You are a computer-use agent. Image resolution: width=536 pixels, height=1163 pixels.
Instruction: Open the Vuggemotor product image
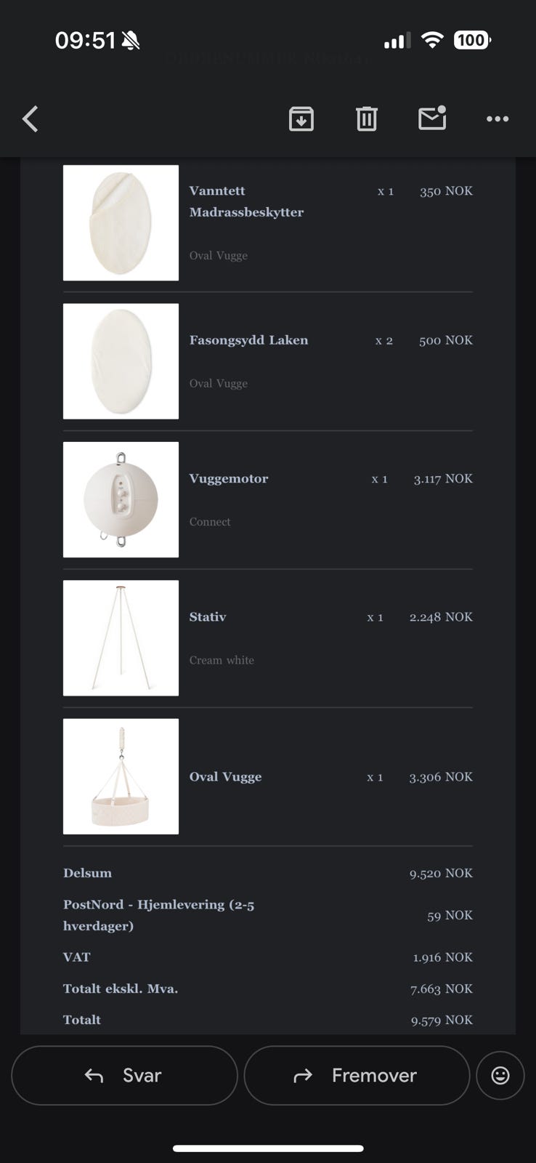(121, 499)
